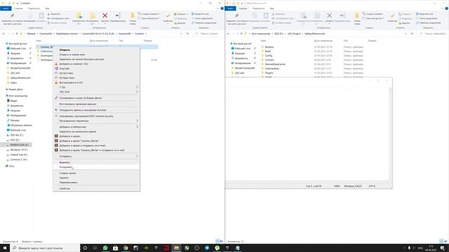The width and height of the screenshot is (449, 252).
Task: Select 'Config' folder in ValleyoftheAncient window
Action: [x=269, y=55]
